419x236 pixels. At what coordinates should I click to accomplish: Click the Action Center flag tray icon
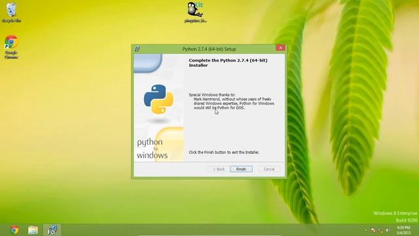click(x=373, y=230)
